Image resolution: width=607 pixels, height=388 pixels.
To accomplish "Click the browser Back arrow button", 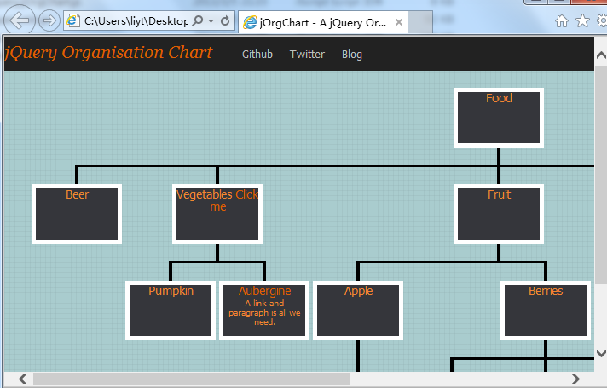I will coord(20,20).
